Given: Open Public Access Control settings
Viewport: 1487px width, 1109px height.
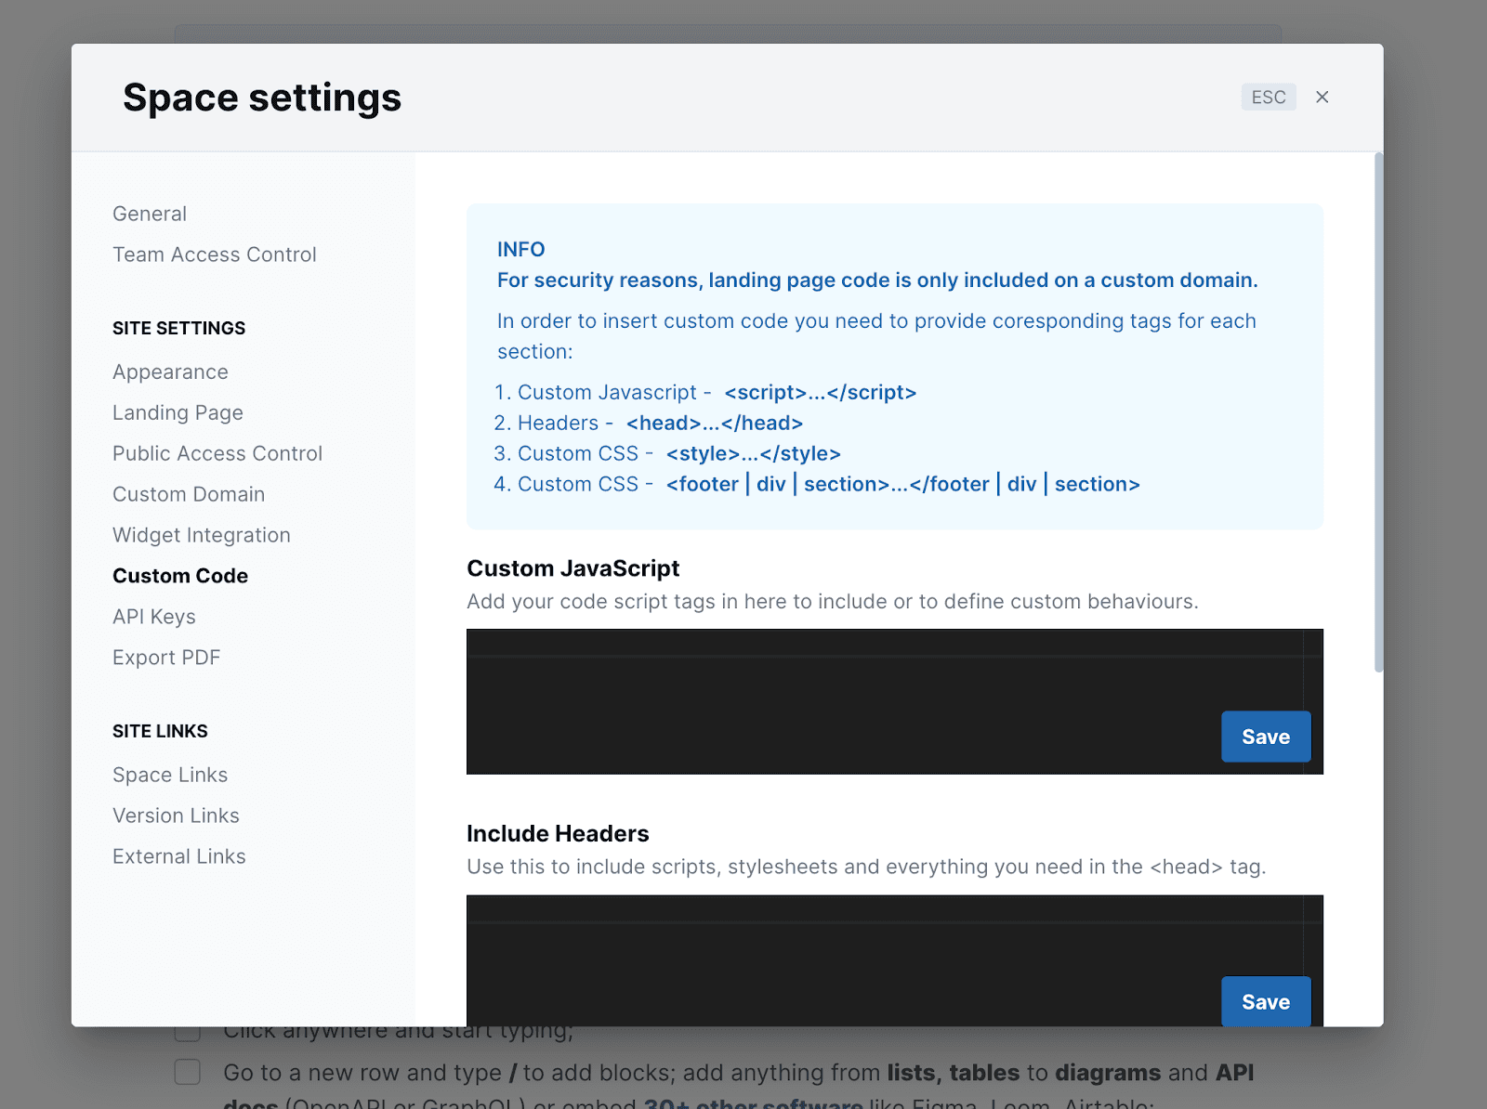Looking at the screenshot, I should [217, 453].
